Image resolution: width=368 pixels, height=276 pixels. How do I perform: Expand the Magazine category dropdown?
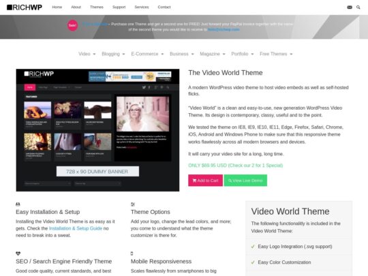point(213,54)
